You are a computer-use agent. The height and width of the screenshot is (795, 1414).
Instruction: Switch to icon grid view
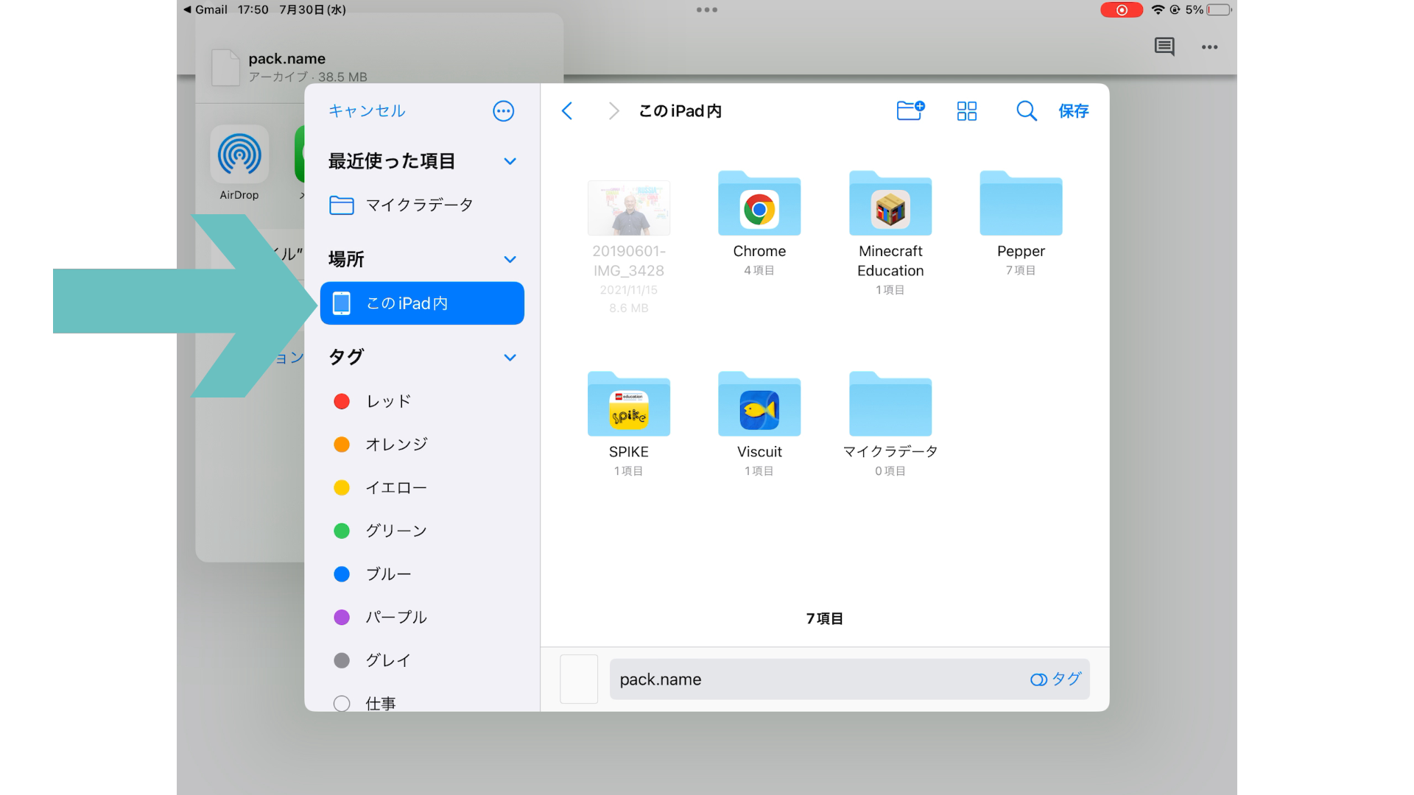pos(966,110)
